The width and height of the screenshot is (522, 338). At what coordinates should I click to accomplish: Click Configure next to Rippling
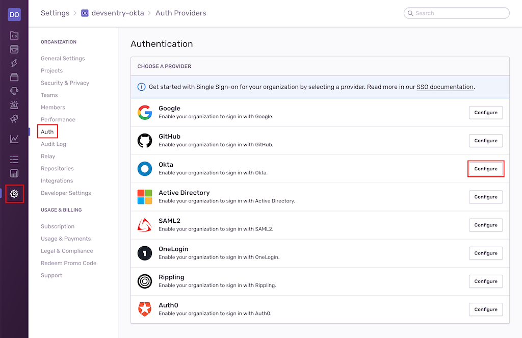(485, 281)
